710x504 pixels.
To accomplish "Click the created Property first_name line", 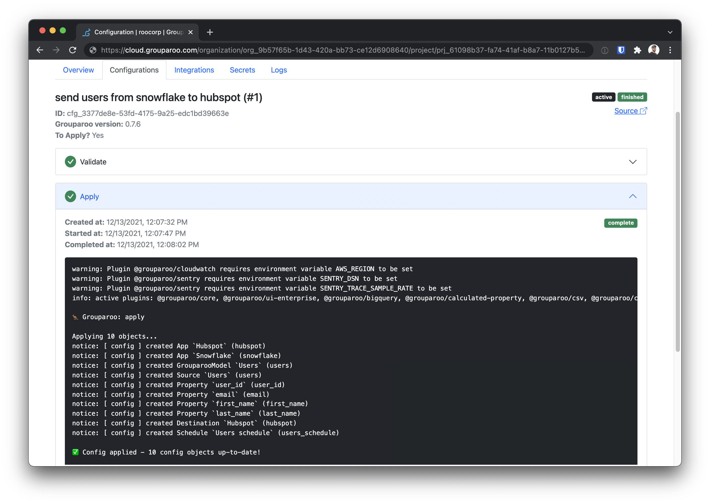I will click(190, 403).
